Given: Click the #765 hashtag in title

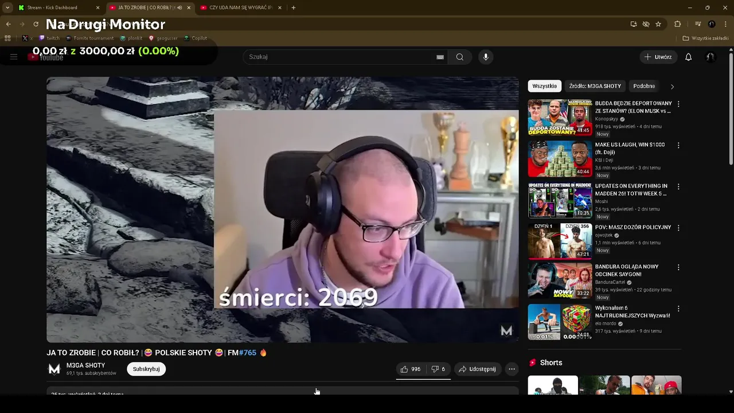Looking at the screenshot, I should 247,353.
